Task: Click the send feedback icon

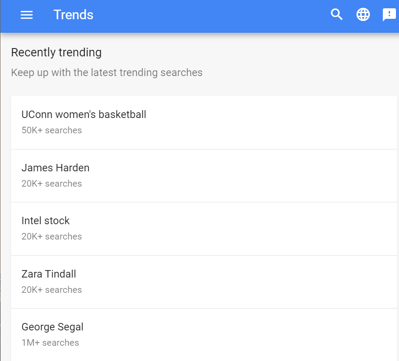Action: click(x=389, y=14)
